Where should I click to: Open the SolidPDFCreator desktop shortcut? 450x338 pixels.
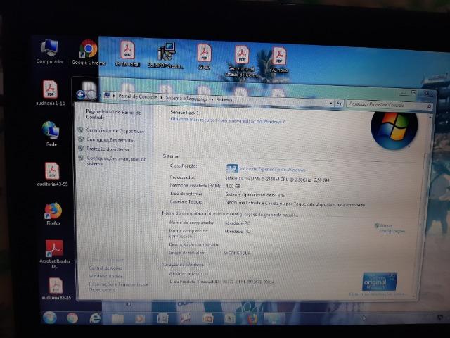(x=166, y=55)
